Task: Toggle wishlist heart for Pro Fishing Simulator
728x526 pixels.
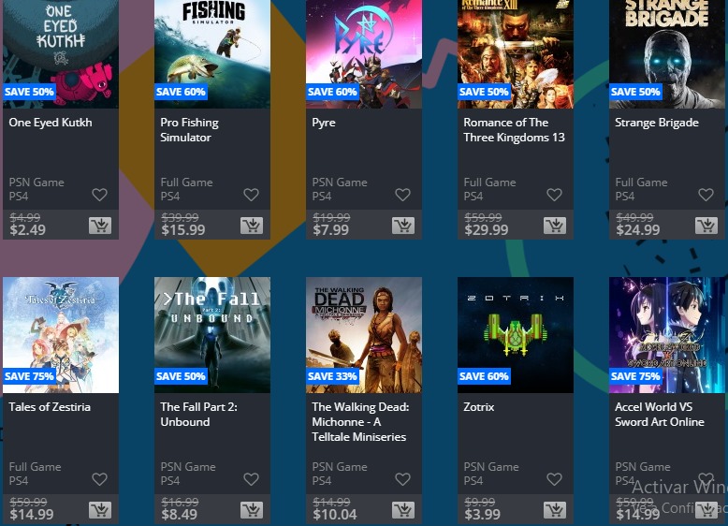Action: tap(251, 195)
